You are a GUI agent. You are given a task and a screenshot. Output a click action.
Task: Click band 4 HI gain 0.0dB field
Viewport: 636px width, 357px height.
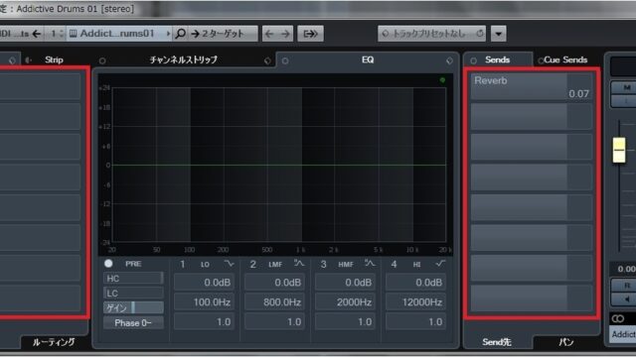click(415, 283)
